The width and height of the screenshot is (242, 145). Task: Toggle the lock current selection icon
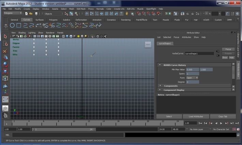(x=127, y=14)
